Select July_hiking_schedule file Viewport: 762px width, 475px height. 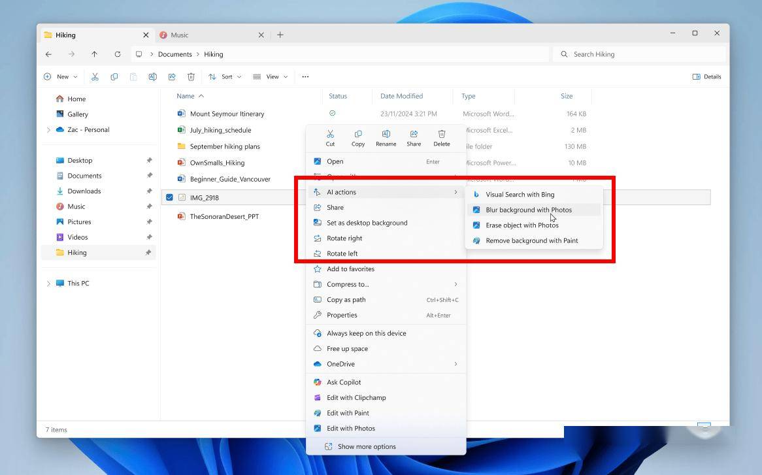(x=221, y=130)
